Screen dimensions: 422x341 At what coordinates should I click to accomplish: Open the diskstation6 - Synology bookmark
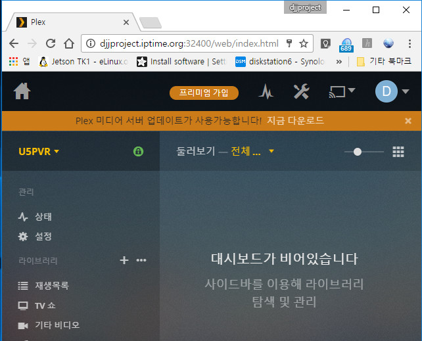281,62
